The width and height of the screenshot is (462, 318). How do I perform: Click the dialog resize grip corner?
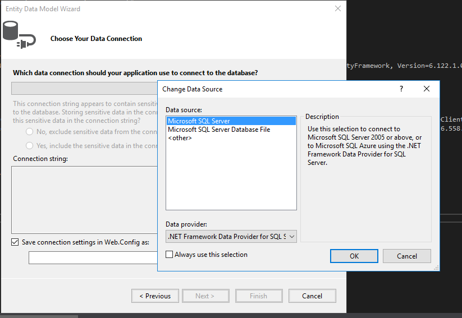click(436, 268)
